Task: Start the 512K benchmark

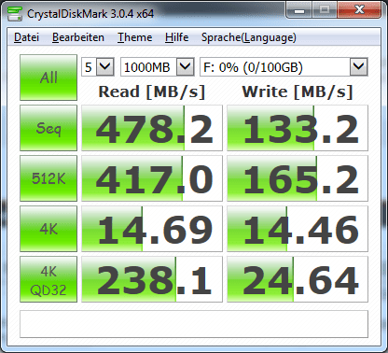Action: 48,178
